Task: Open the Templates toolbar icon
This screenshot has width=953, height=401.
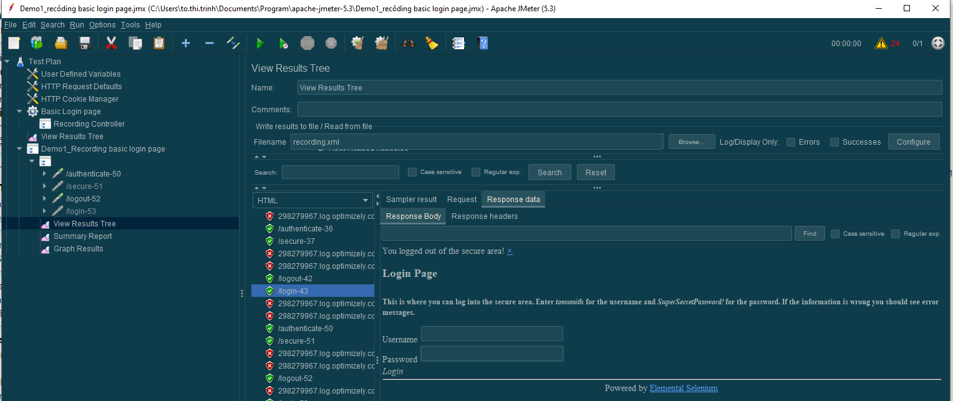Action: coord(37,43)
